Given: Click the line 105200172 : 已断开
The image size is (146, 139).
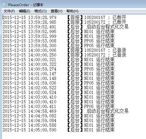Looking at the screenshot, I should pos(65,22).
